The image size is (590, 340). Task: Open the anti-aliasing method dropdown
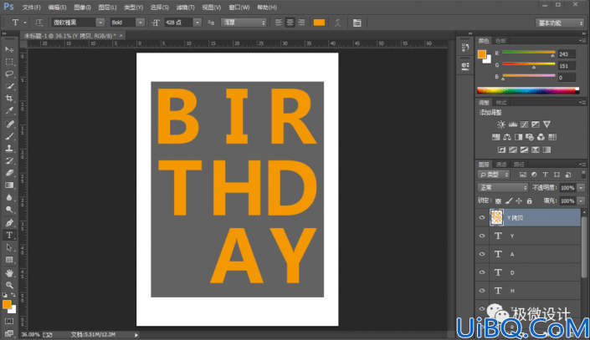[244, 23]
